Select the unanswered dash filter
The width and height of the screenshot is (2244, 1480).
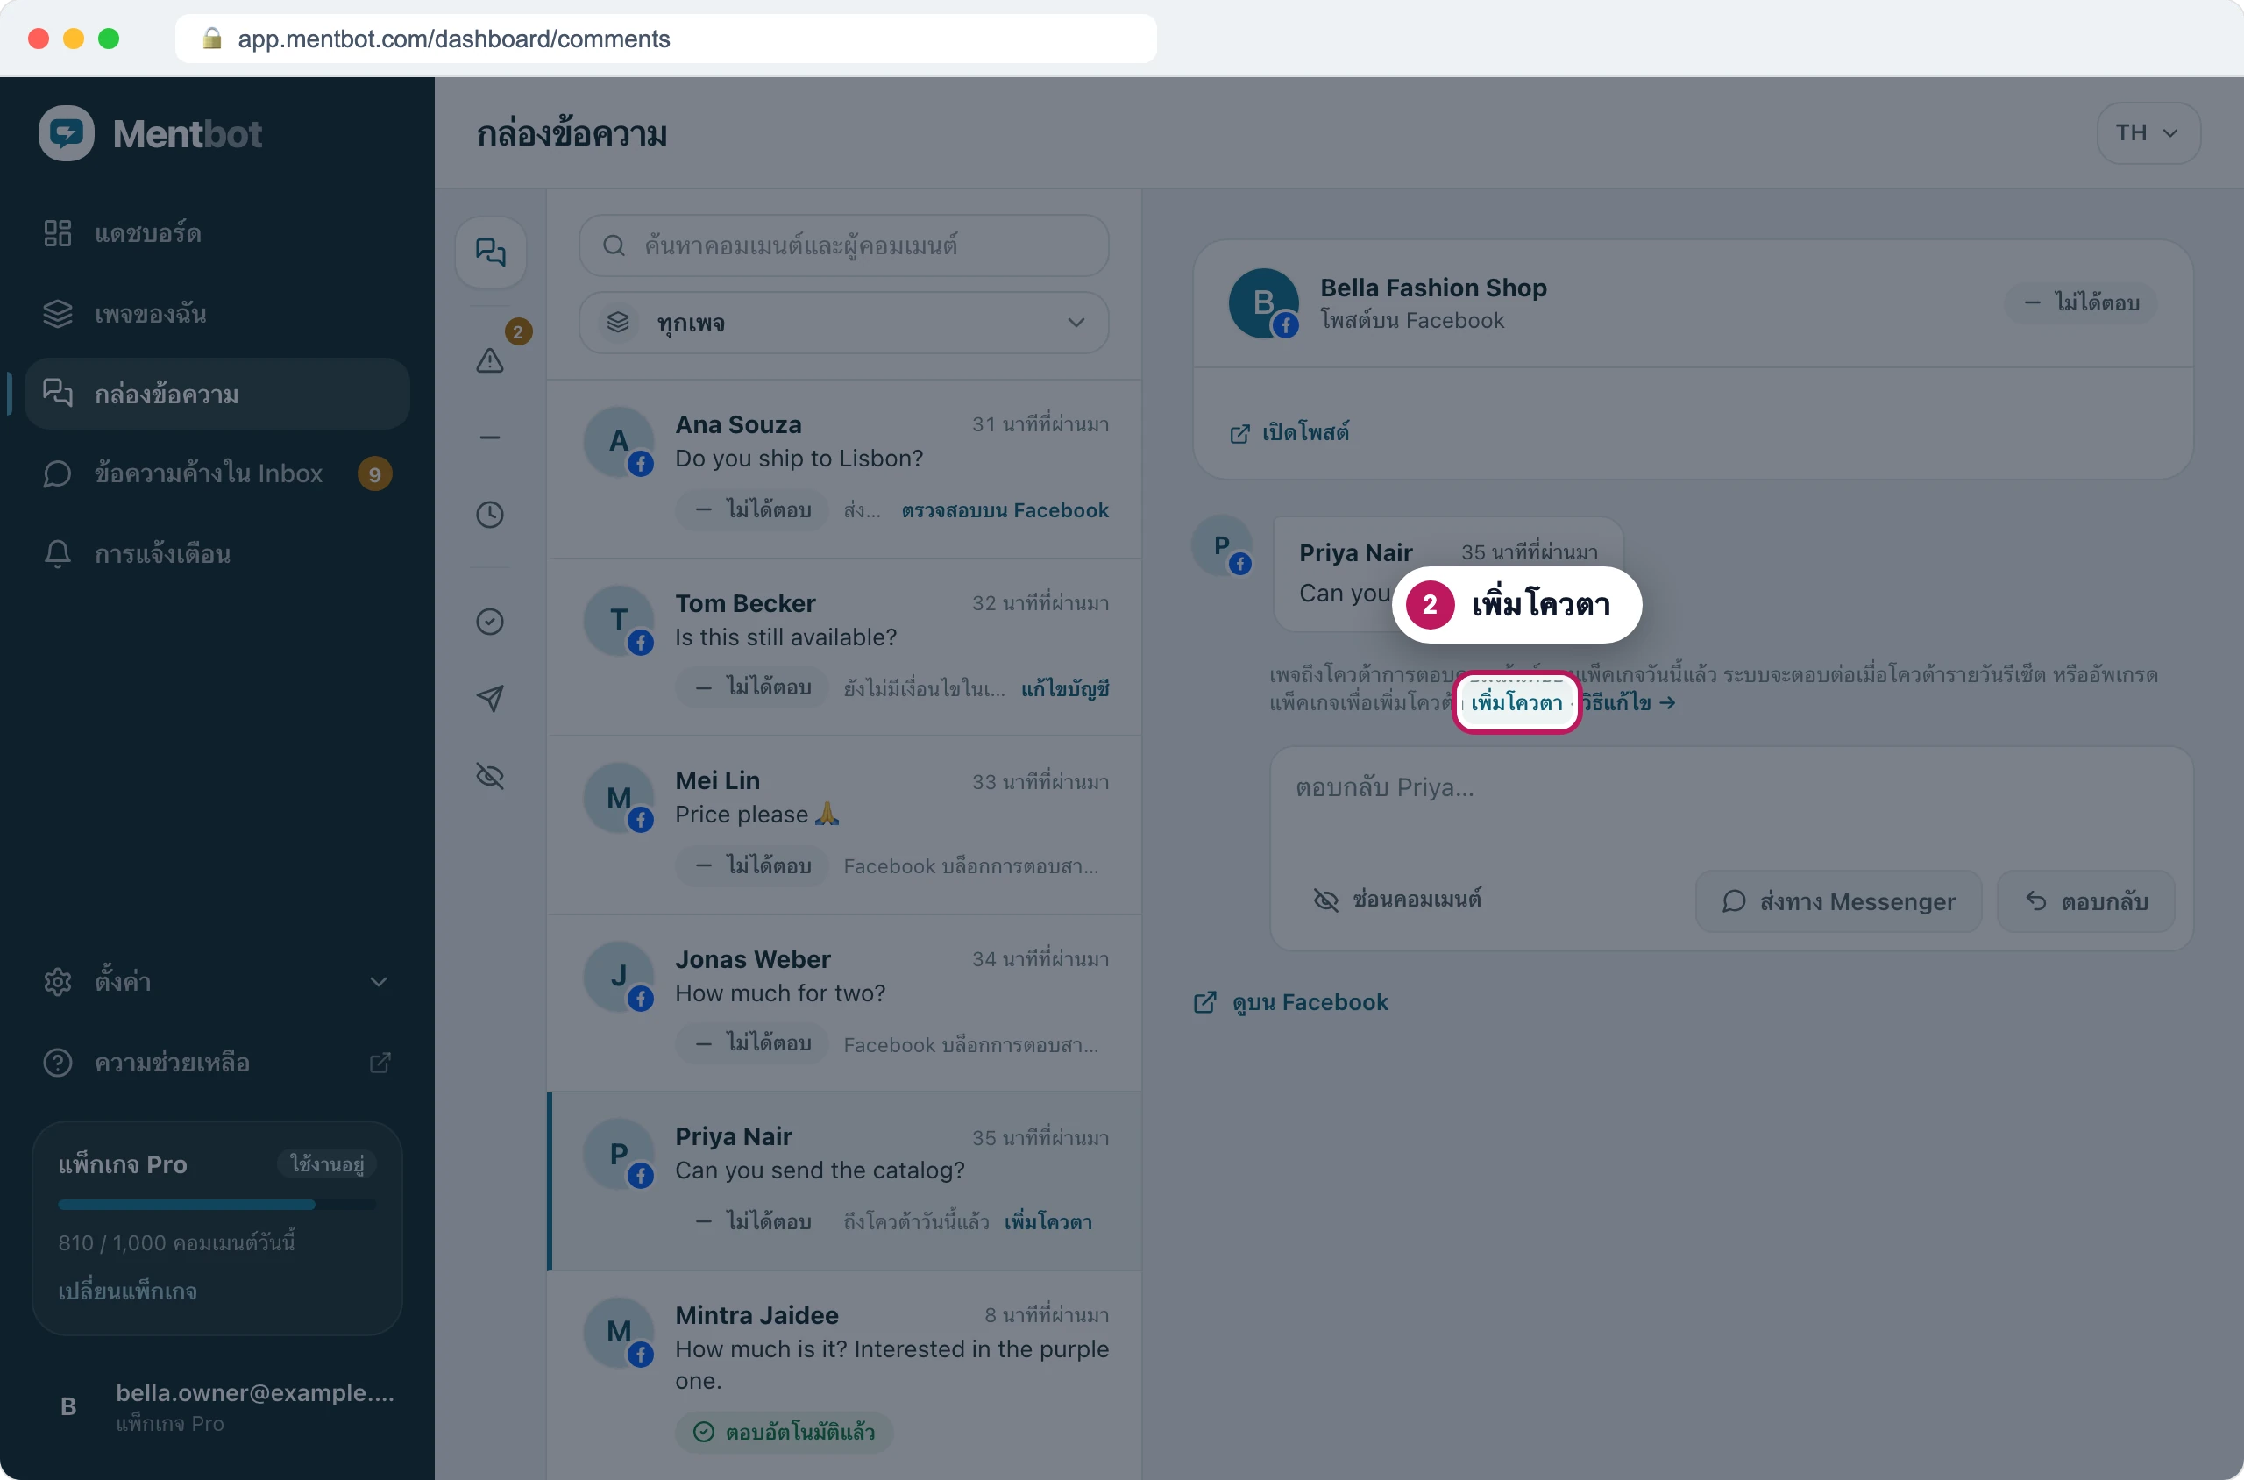click(x=490, y=437)
